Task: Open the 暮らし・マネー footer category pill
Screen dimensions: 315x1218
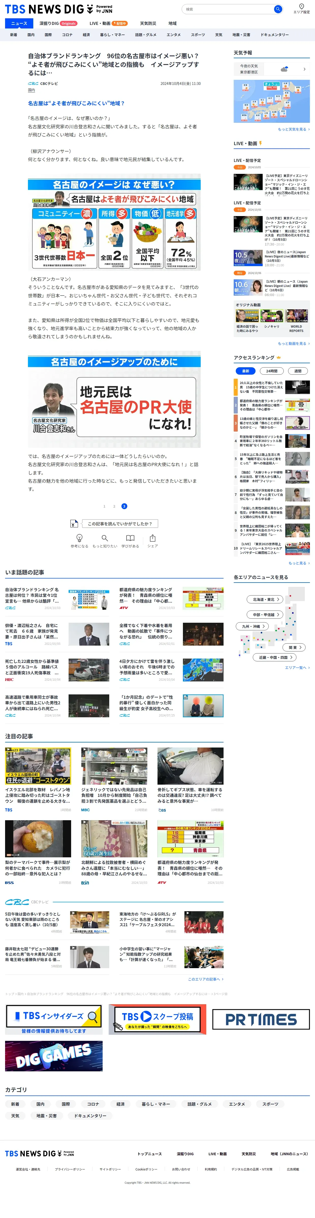Action: point(156,1104)
